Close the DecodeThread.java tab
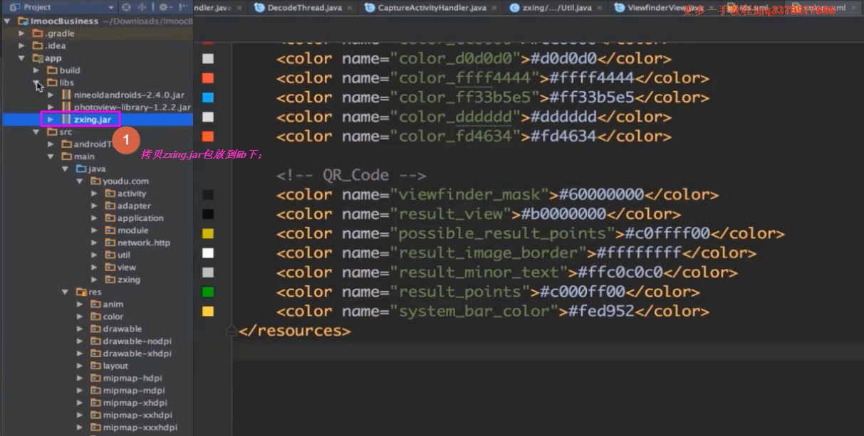The width and height of the screenshot is (864, 436). 350,8
